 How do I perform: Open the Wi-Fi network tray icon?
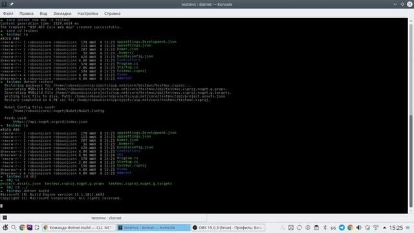(375, 227)
